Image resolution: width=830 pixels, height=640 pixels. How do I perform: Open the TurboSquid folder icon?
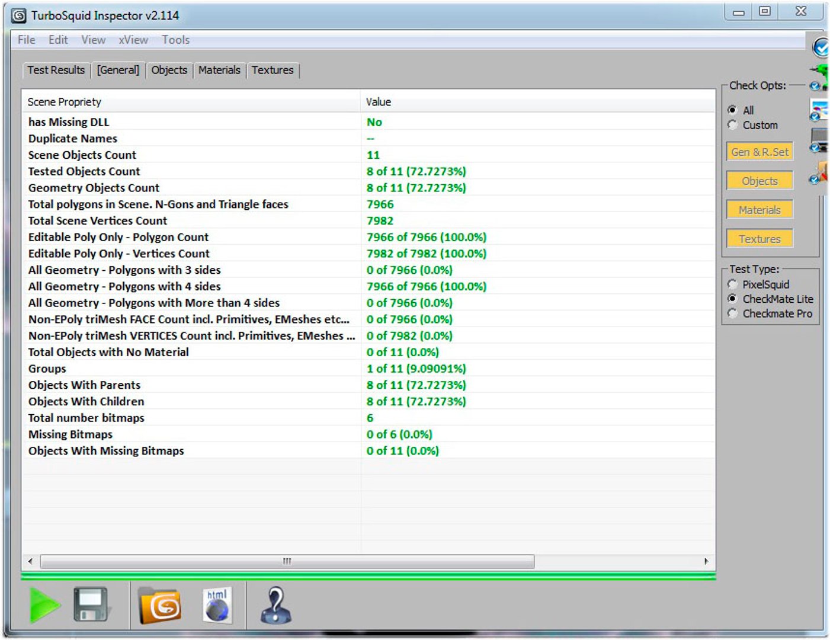(x=159, y=606)
